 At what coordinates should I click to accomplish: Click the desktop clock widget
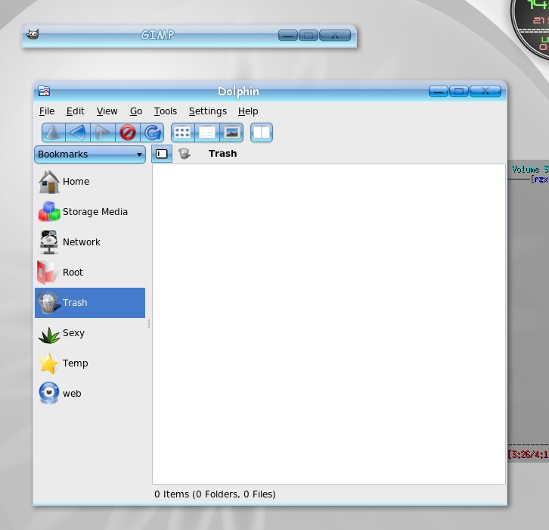click(x=530, y=30)
